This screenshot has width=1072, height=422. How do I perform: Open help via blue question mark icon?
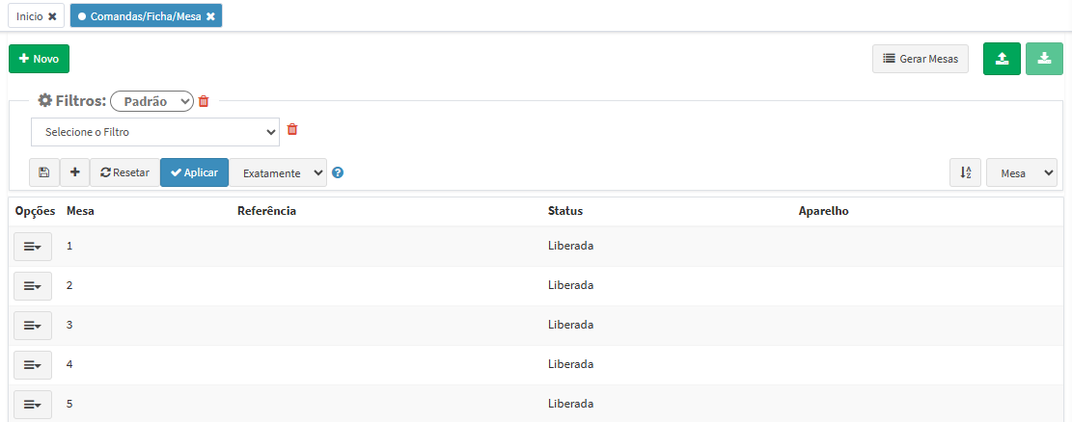click(337, 172)
